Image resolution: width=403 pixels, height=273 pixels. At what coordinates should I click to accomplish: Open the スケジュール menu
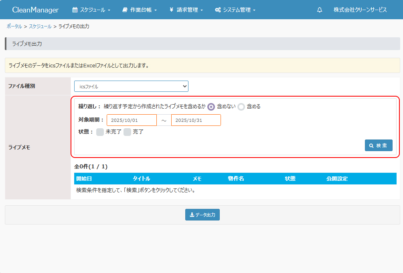tap(91, 10)
